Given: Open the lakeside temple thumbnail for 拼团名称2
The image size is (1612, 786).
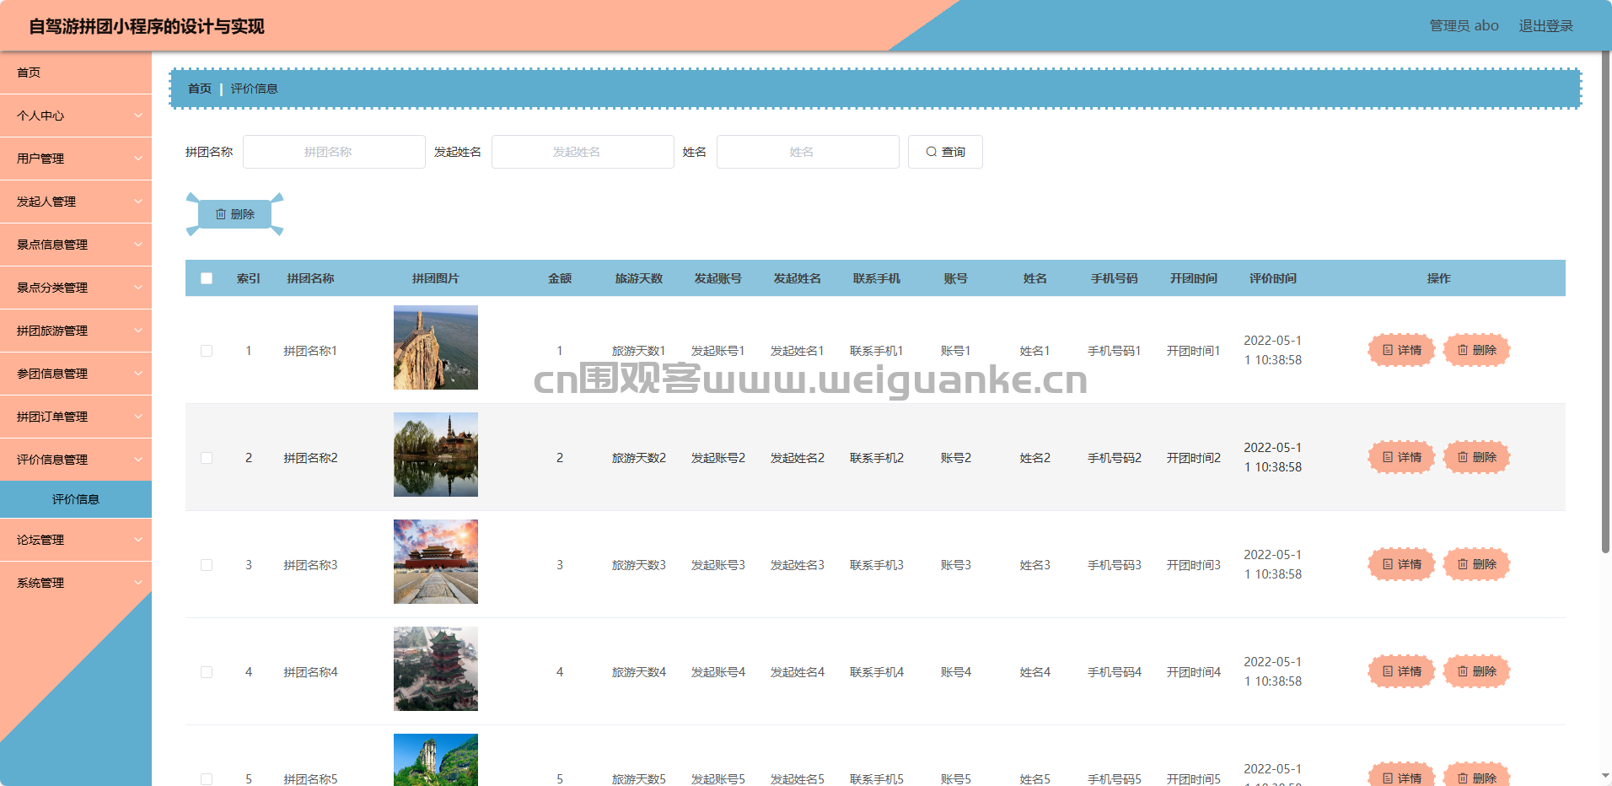Looking at the screenshot, I should (x=436, y=455).
